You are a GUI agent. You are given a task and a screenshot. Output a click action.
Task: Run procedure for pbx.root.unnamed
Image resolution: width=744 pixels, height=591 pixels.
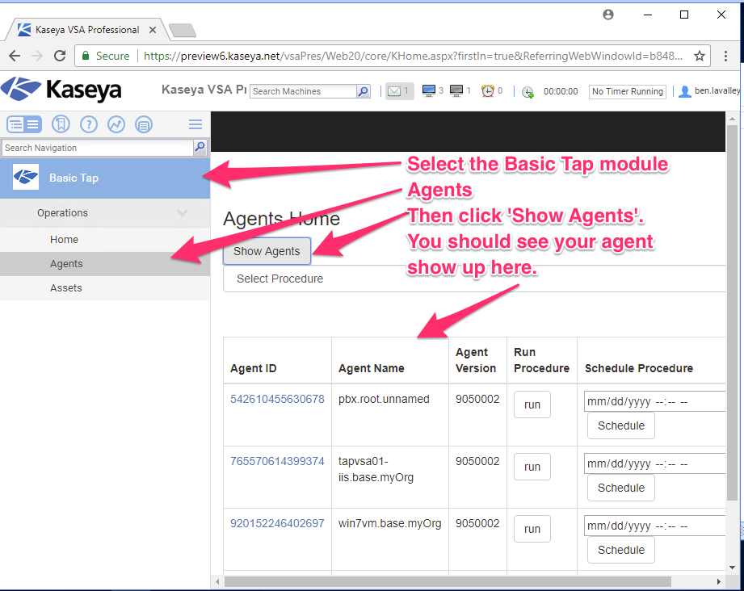click(532, 404)
